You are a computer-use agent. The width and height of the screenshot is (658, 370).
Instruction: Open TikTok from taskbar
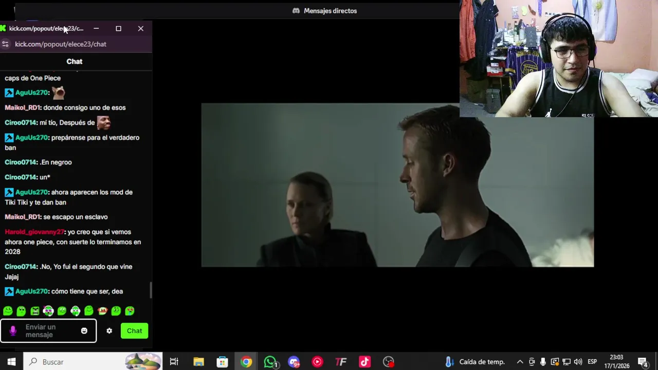(364, 362)
